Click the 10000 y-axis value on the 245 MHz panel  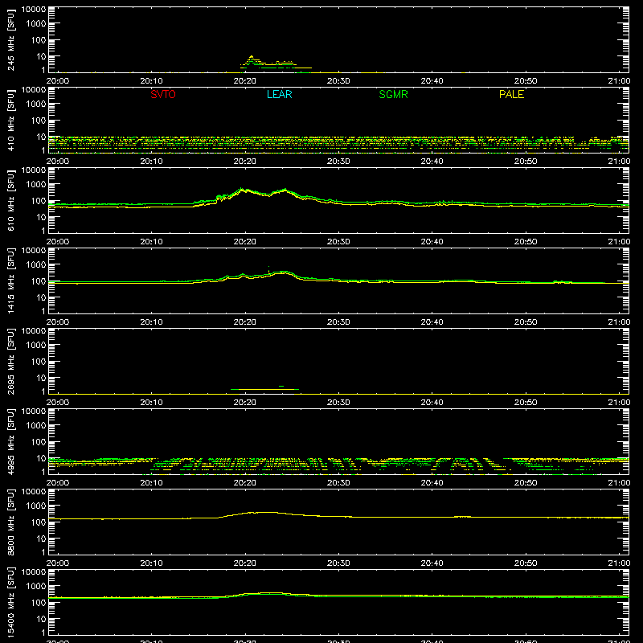tap(34, 10)
